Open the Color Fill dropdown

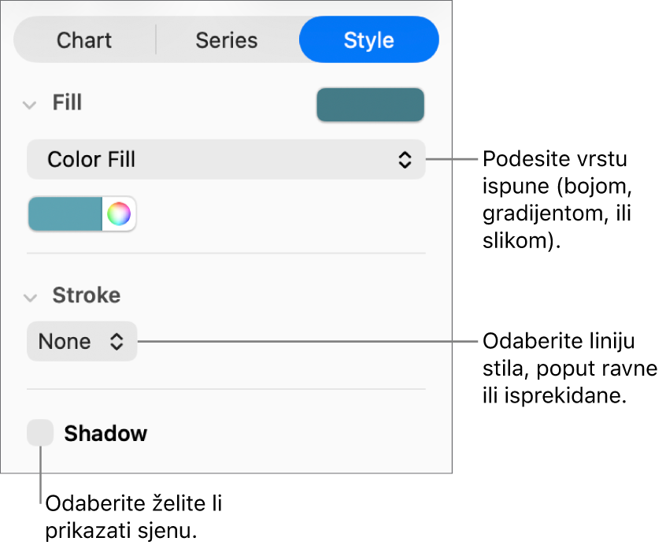click(x=226, y=159)
